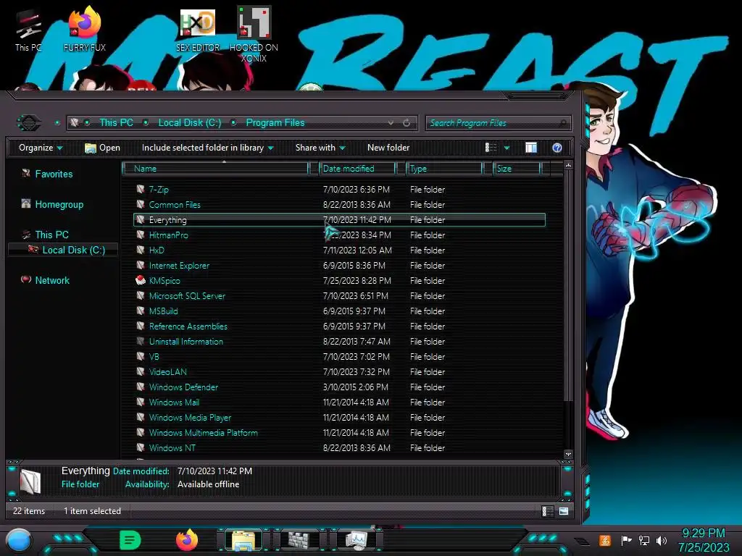Expand the Share with menu
This screenshot has width=742, height=556.
[320, 148]
